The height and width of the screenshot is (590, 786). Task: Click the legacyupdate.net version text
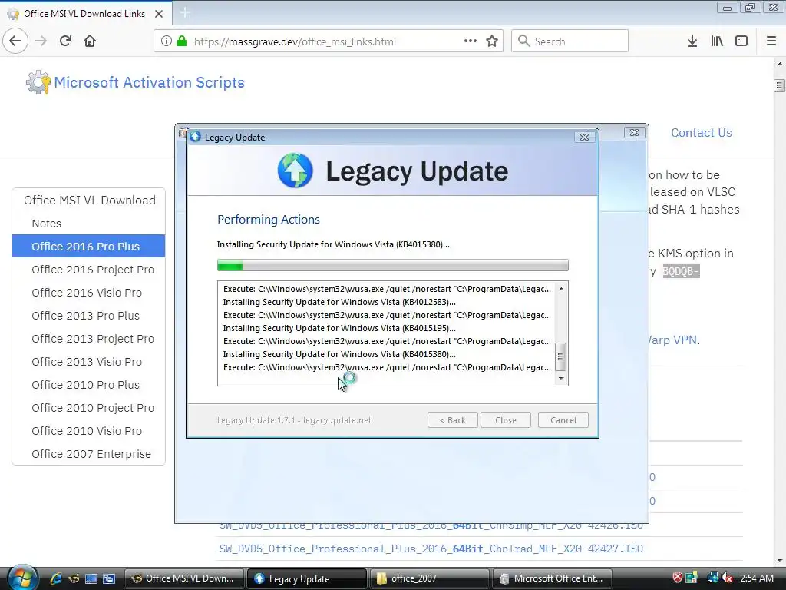[x=294, y=420]
